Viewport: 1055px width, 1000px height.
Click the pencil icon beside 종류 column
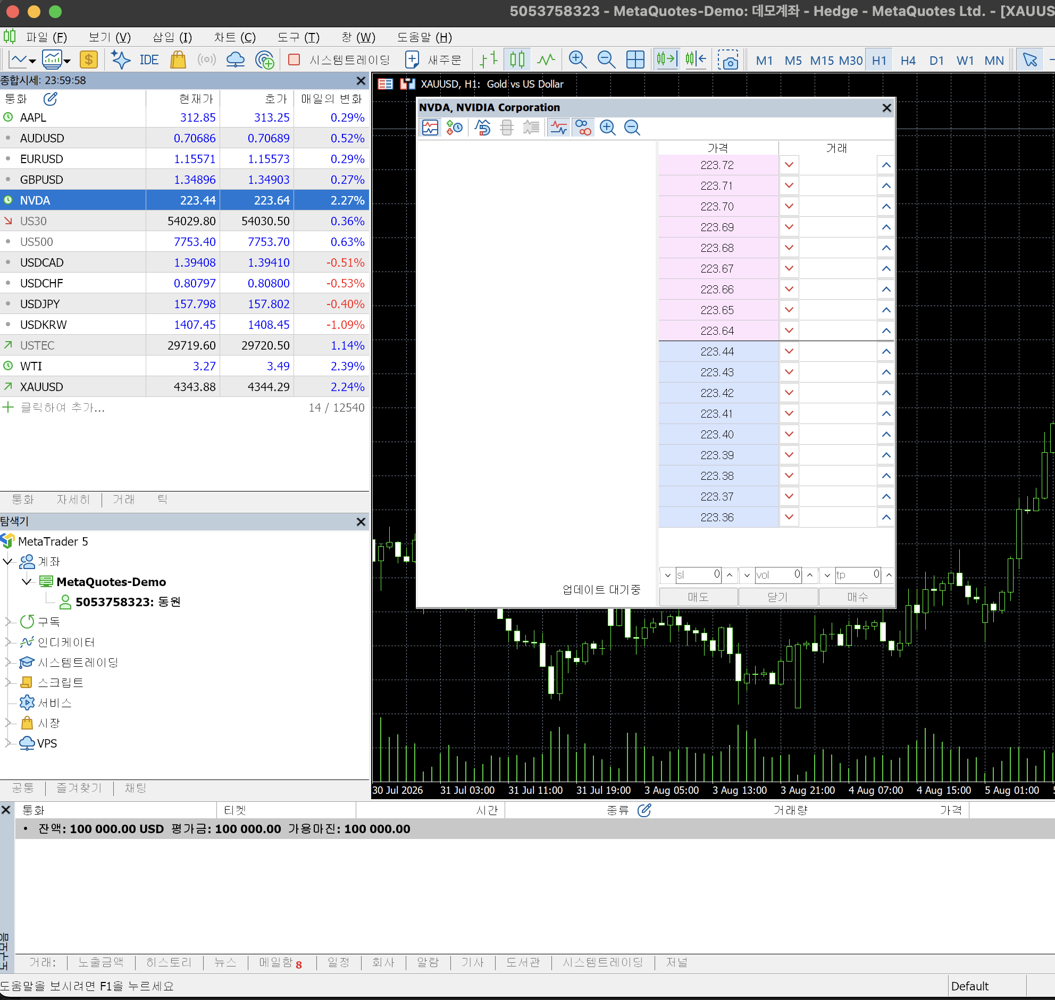coord(644,810)
